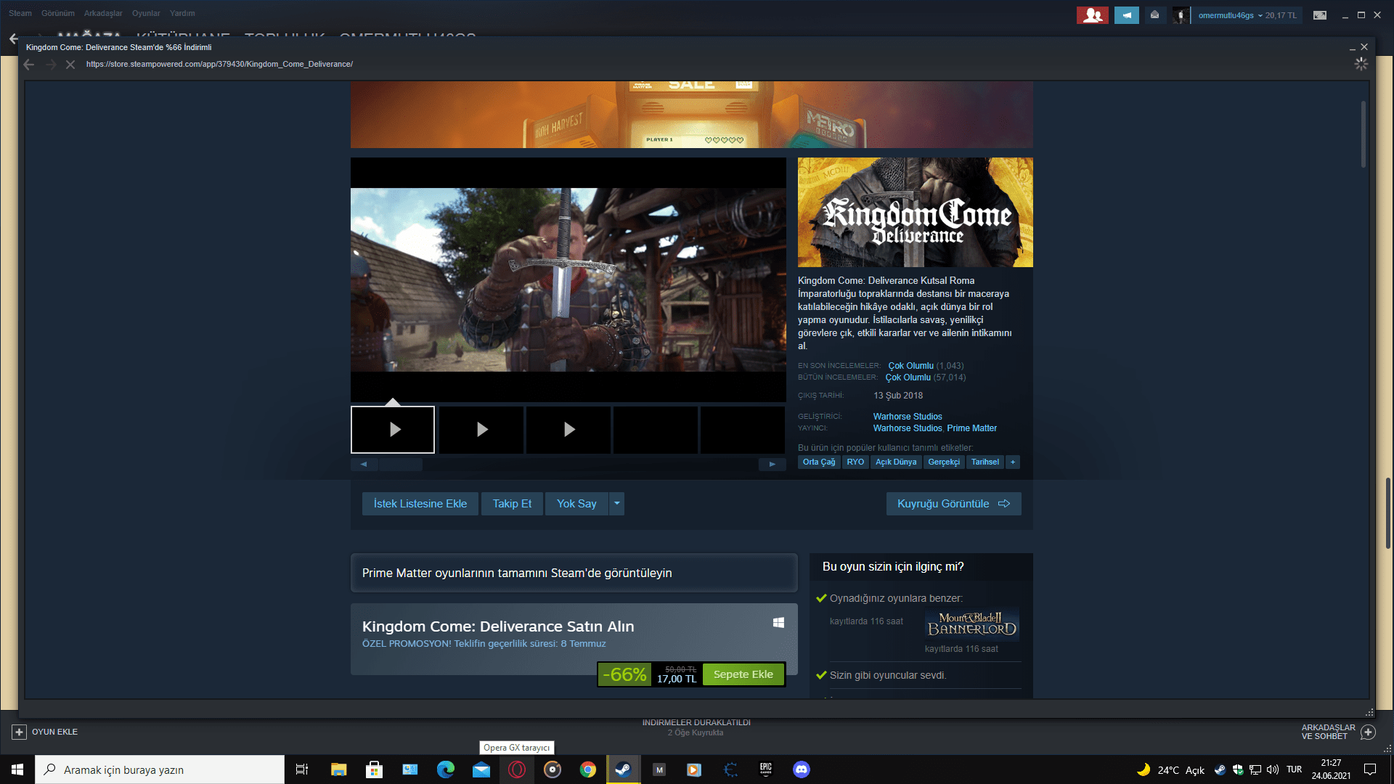The image size is (1394, 784).
Task: Open the Mail app from the taskbar
Action: [x=481, y=769]
